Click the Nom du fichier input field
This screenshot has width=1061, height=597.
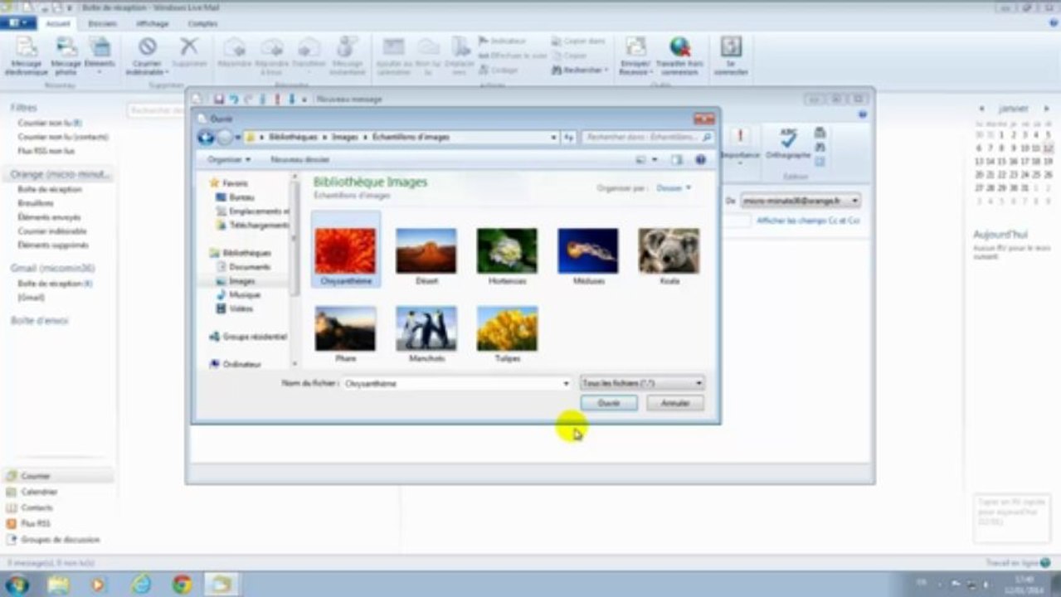tap(452, 383)
